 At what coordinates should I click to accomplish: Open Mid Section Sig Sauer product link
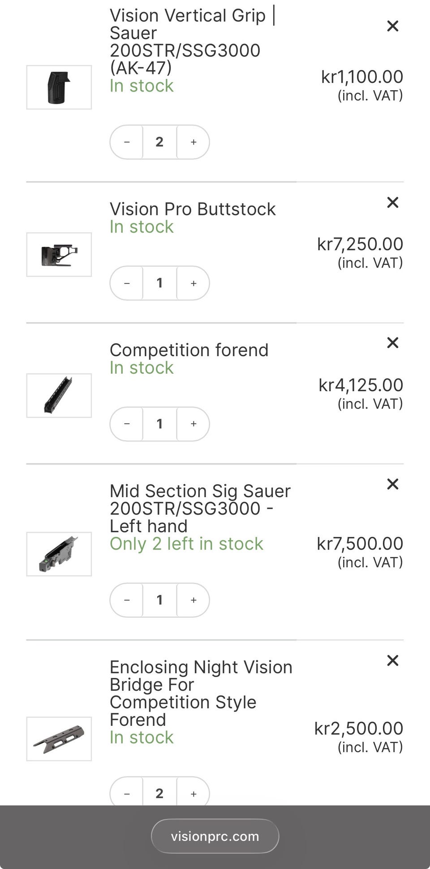pos(200,508)
